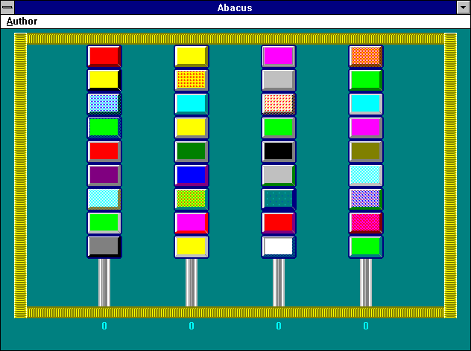
Task: Click the green bead in the third column
Action: (279, 128)
